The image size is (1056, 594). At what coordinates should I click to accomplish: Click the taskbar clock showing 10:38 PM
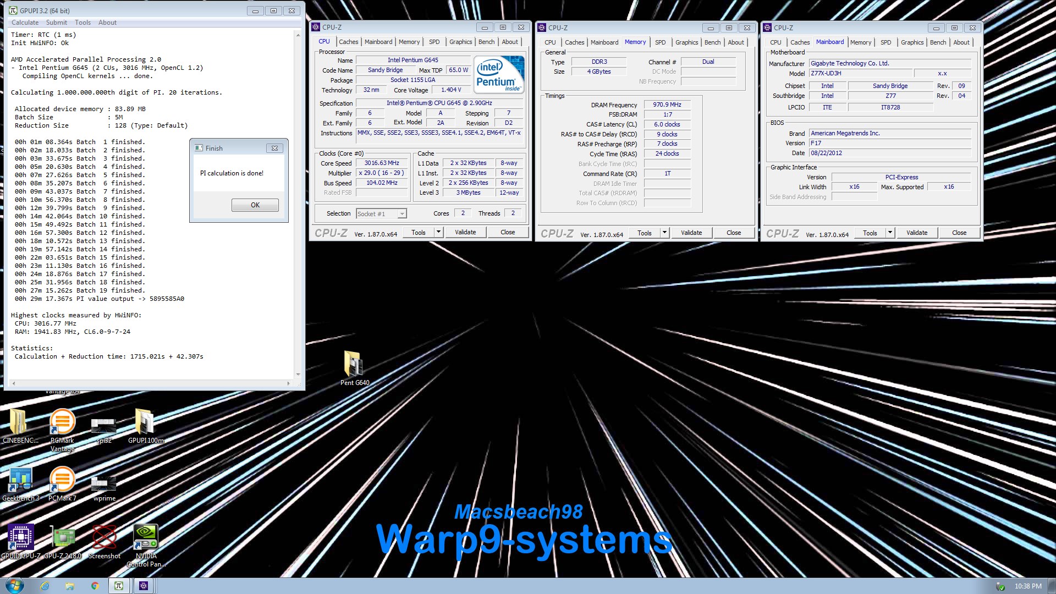pyautogui.click(x=1028, y=586)
